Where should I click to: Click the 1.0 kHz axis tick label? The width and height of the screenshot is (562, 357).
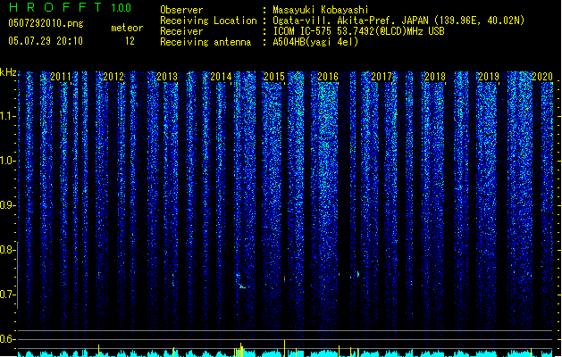click(7, 161)
